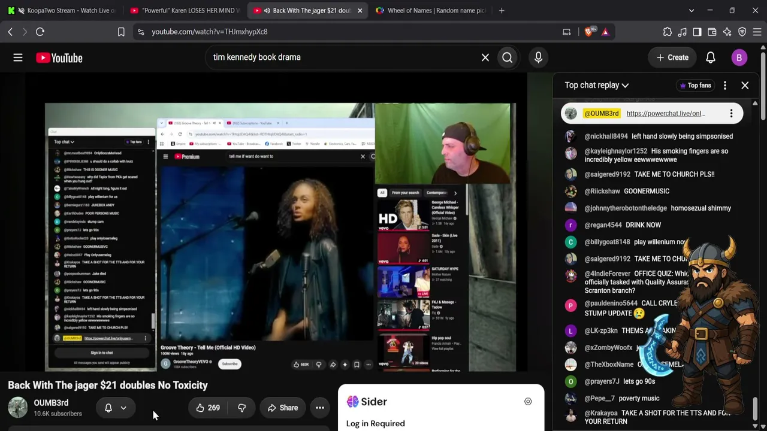Image resolution: width=767 pixels, height=431 pixels.
Task: Expand the Top chat replay dropdown
Action: click(597, 86)
